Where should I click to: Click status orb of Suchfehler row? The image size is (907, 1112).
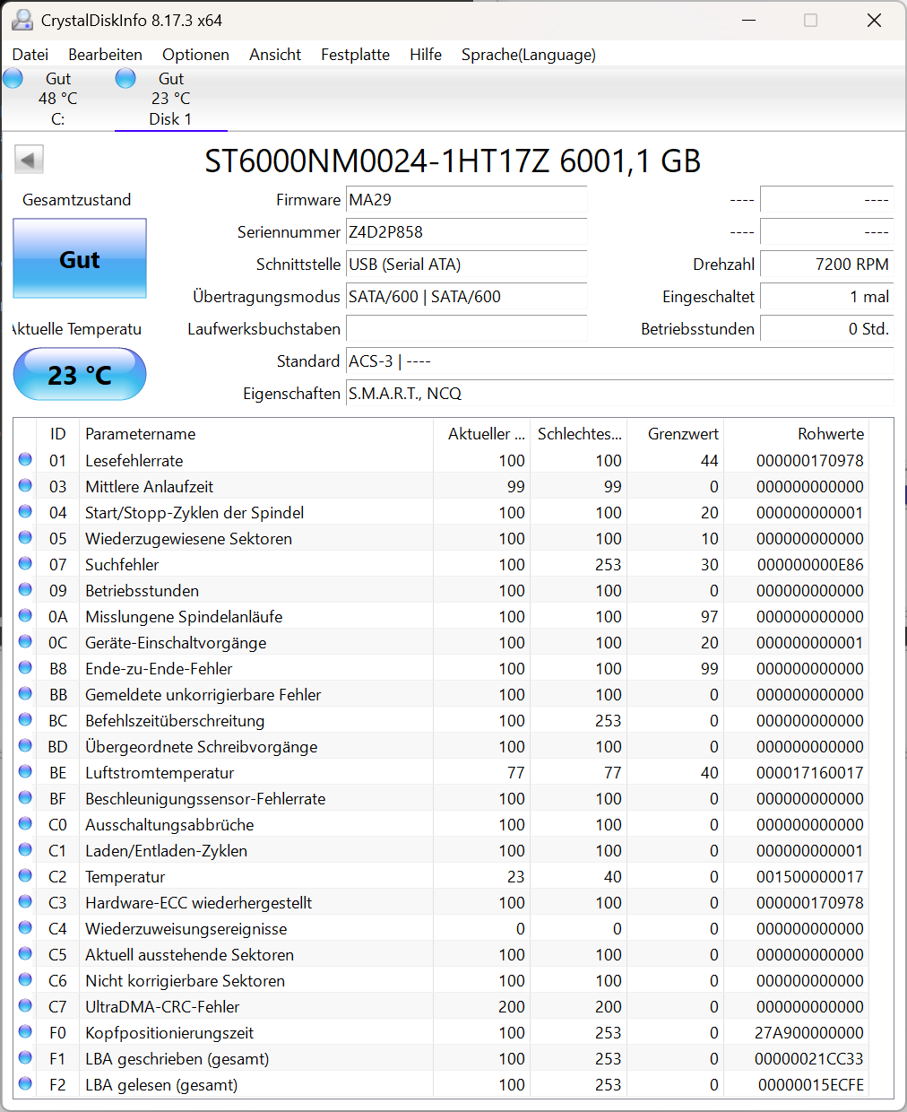point(25,564)
